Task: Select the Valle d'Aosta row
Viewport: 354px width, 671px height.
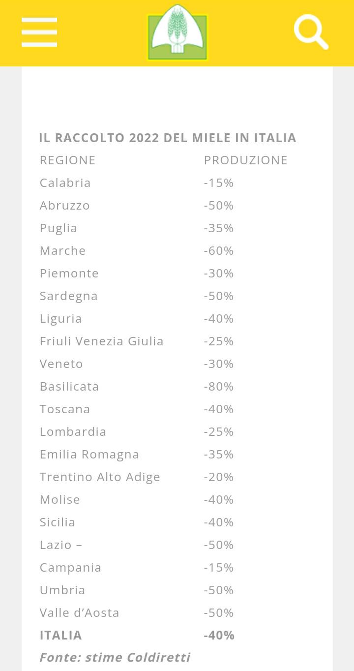Action: (79, 612)
